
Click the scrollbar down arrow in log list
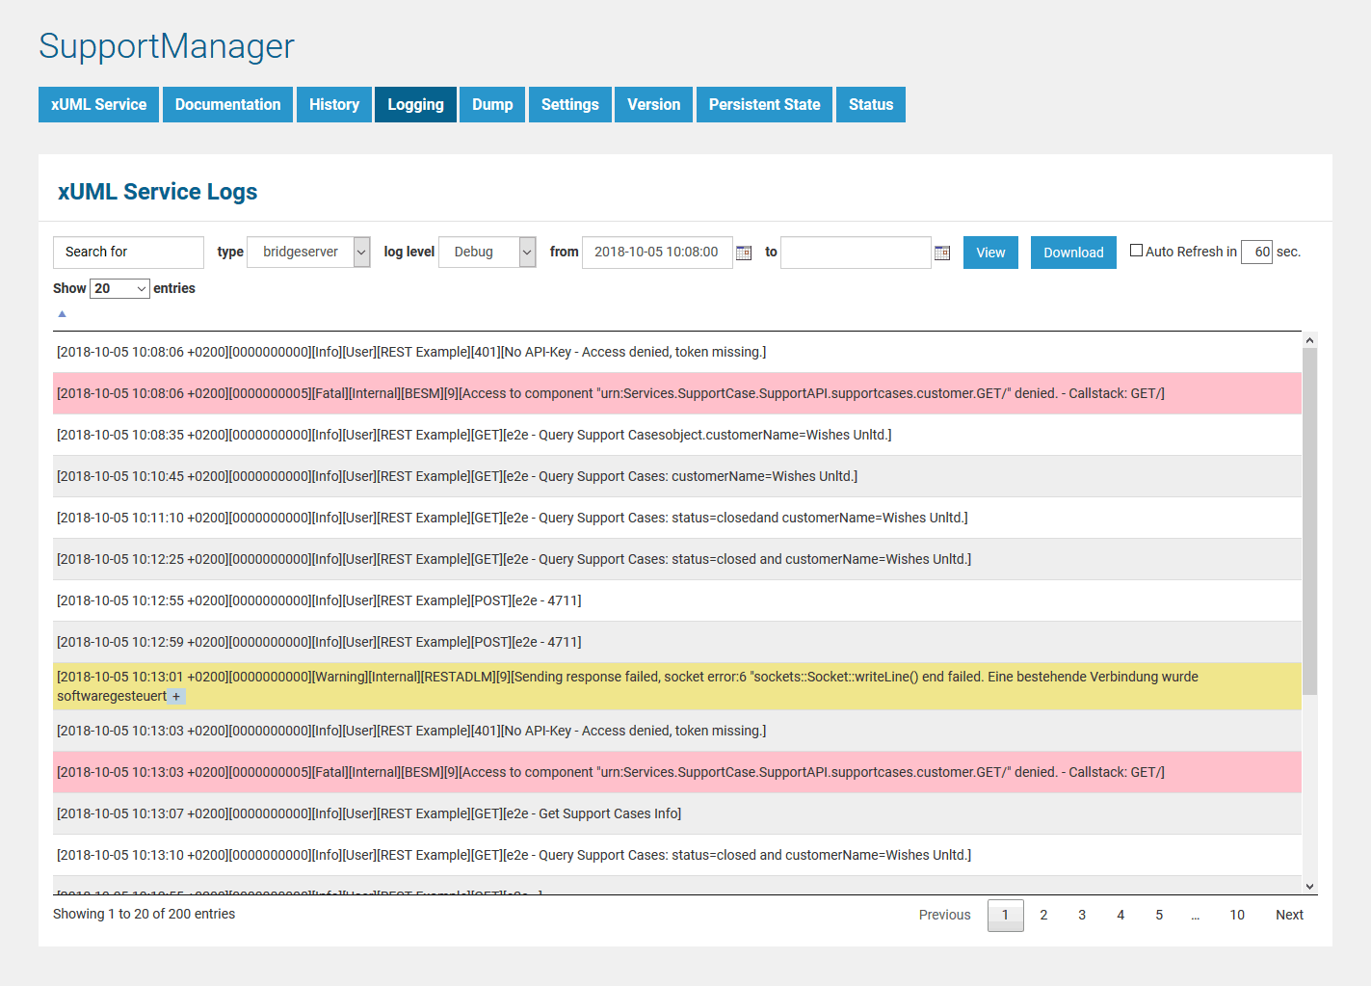pos(1309,887)
